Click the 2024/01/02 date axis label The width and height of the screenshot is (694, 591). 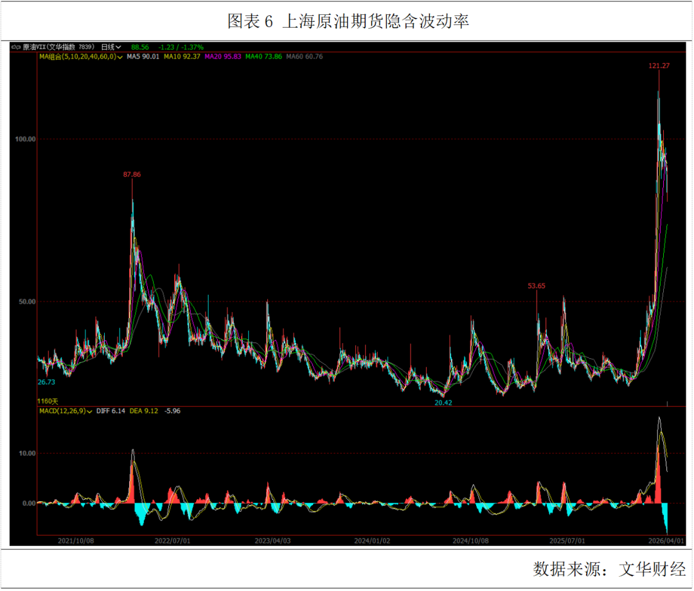[372, 541]
